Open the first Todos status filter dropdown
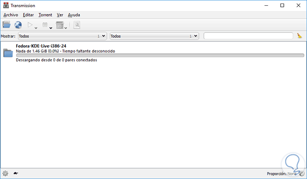The image size is (307, 179). point(62,36)
